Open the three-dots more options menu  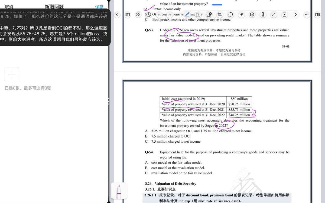pyautogui.click(x=307, y=15)
